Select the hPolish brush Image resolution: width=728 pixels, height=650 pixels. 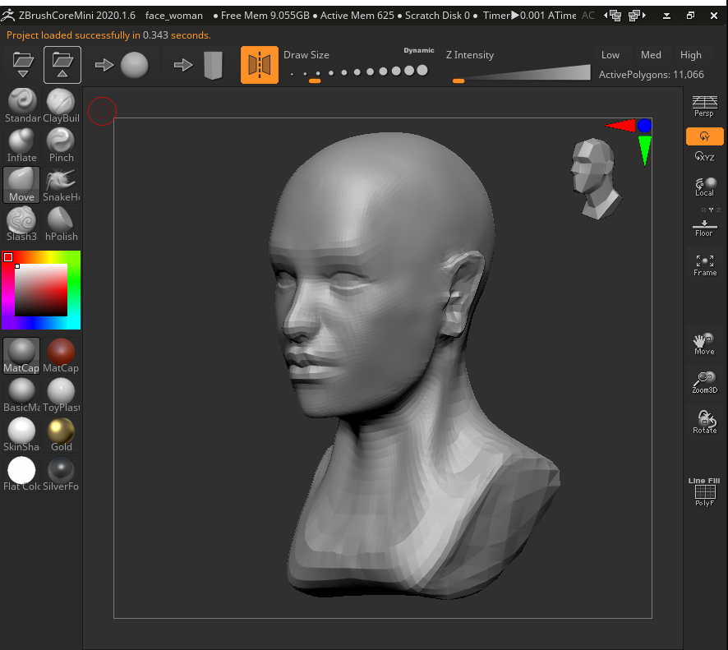(x=61, y=224)
